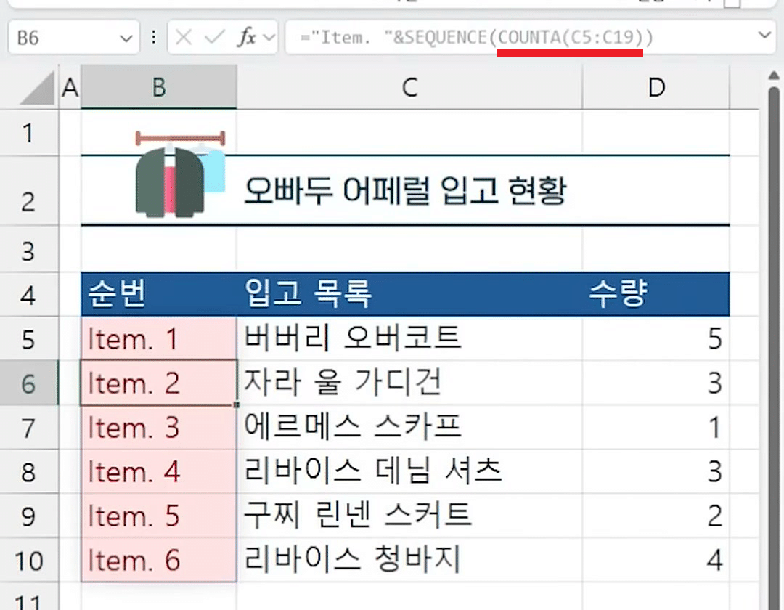The width and height of the screenshot is (784, 610).
Task: Click the Name Box showing B6
Action: [73, 38]
